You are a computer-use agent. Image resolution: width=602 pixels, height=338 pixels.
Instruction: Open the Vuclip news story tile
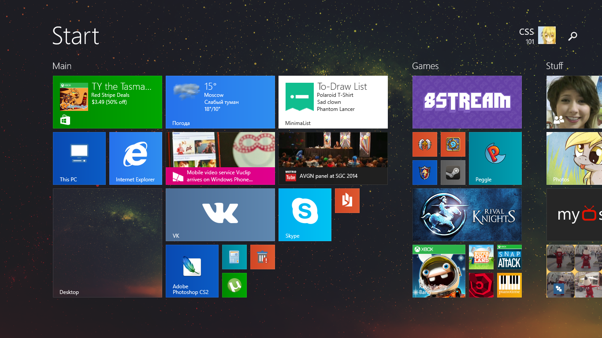click(220, 158)
